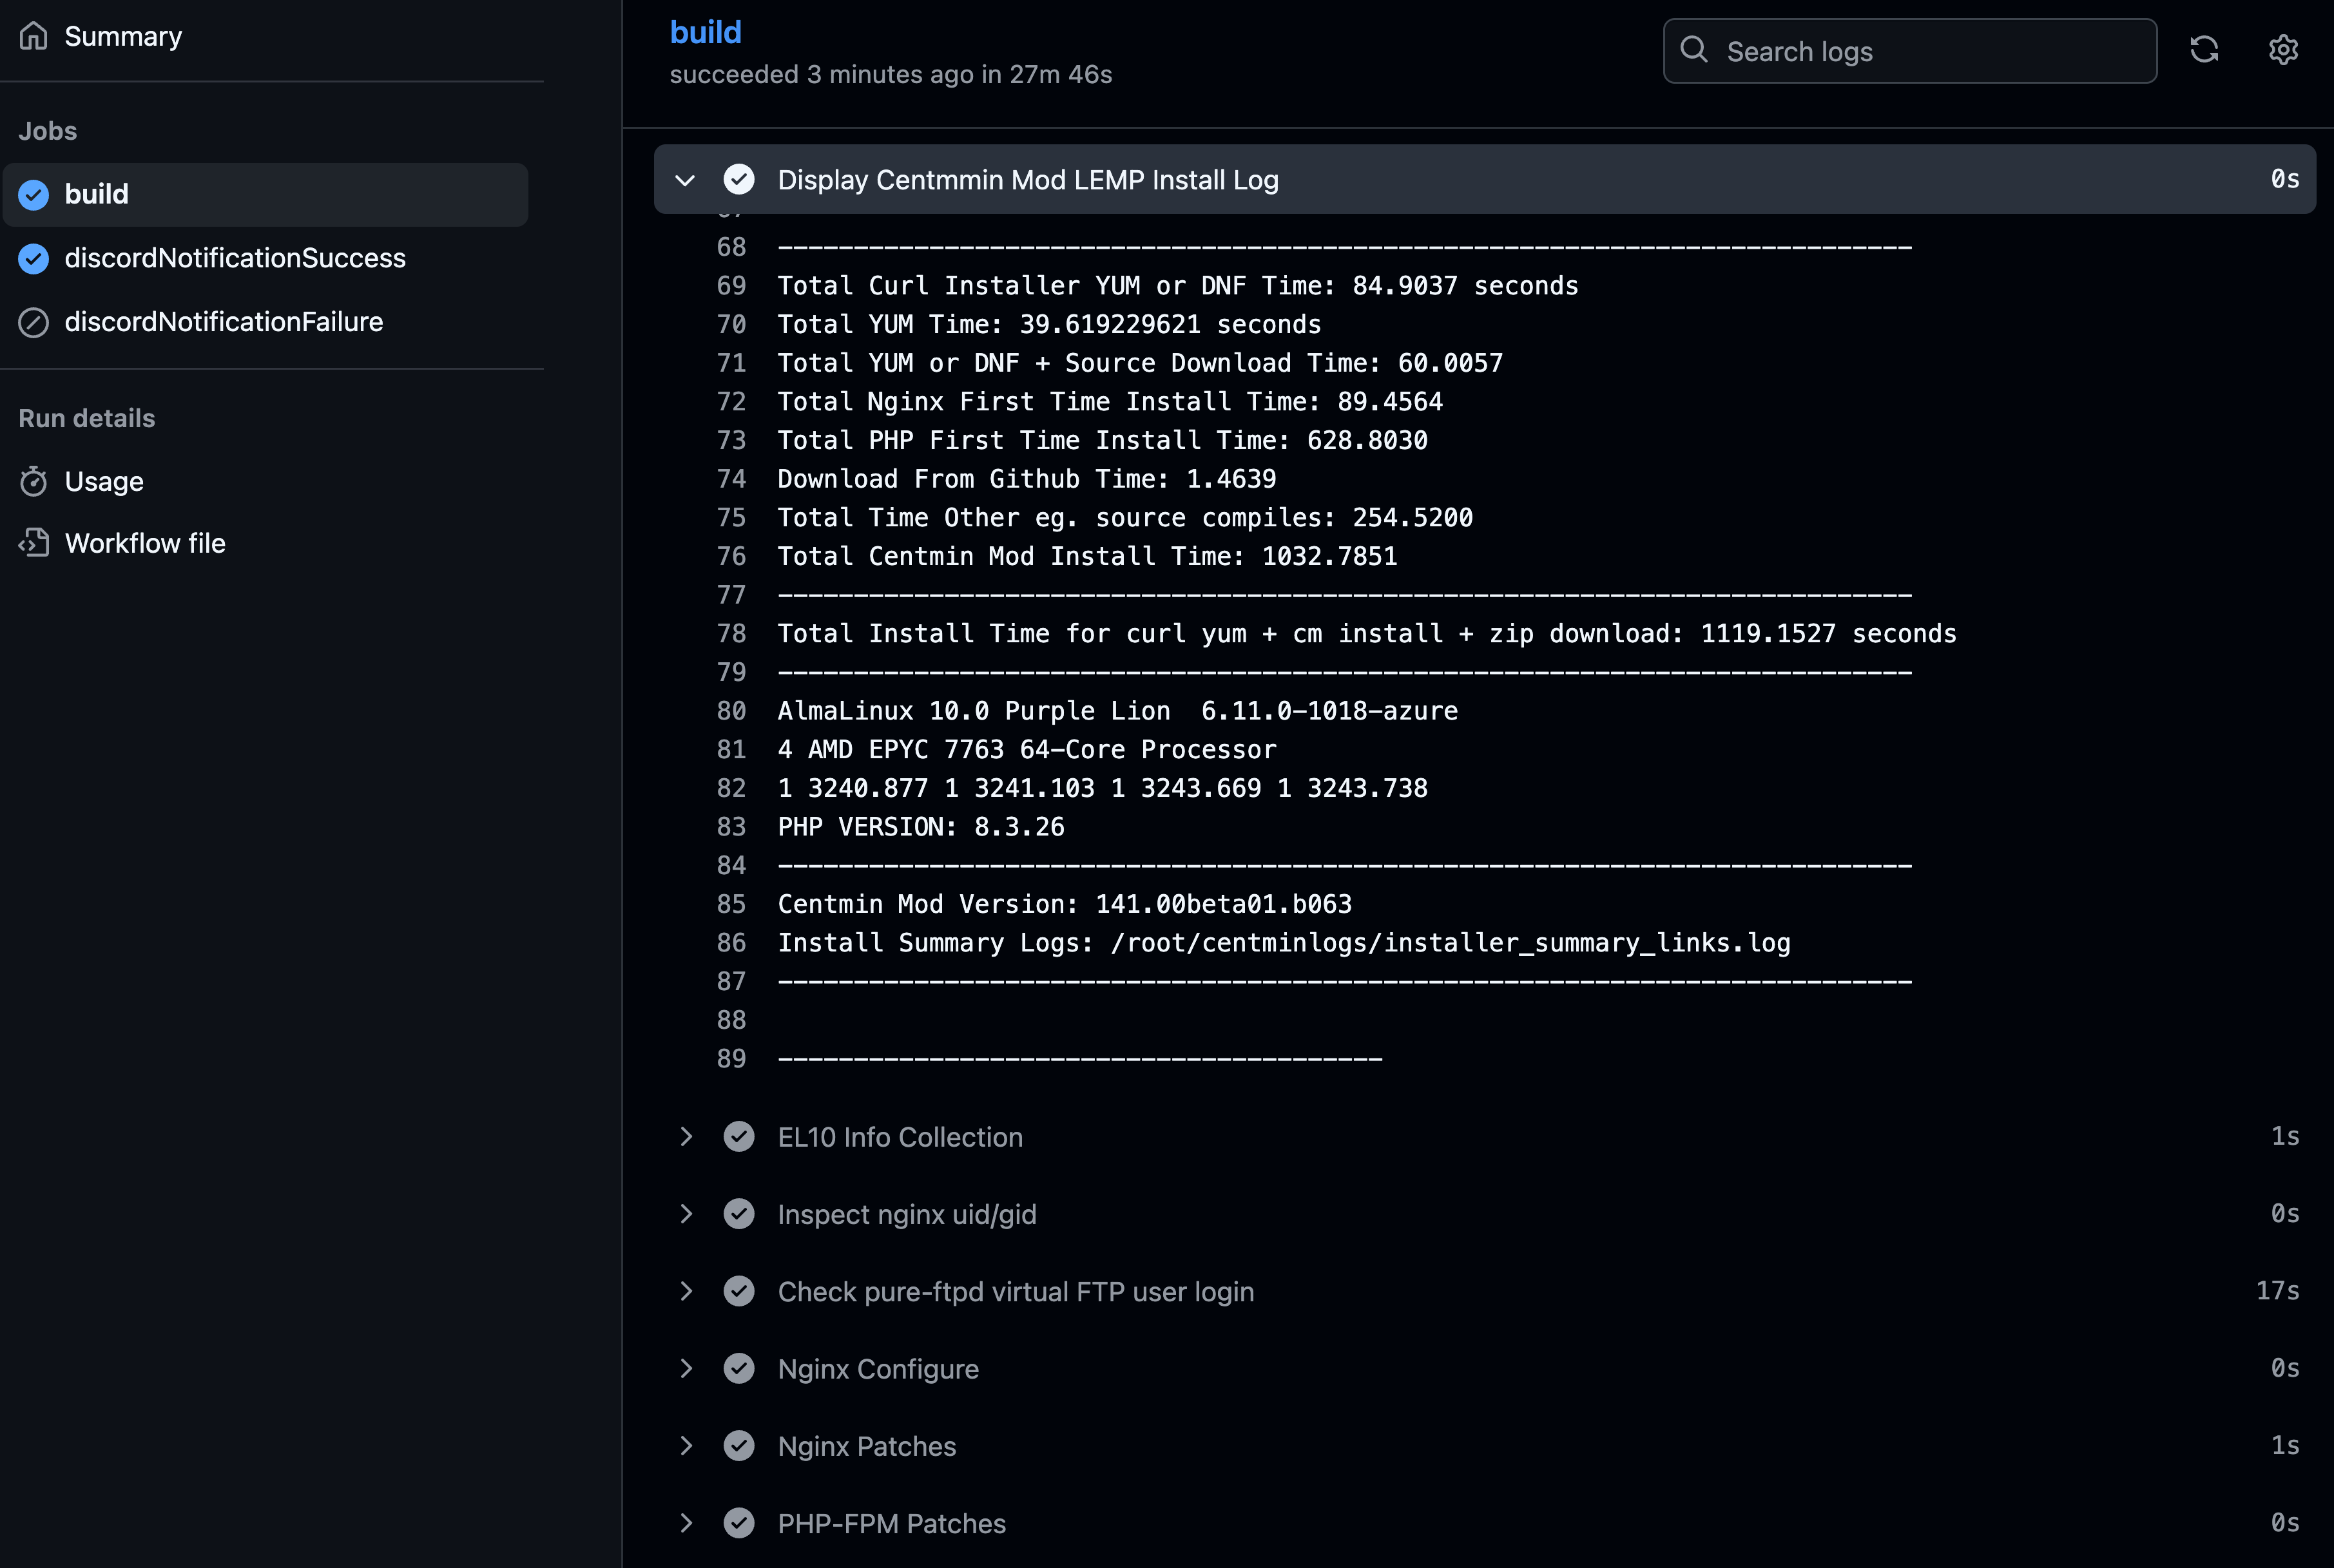Image resolution: width=2334 pixels, height=1568 pixels.
Task: Focus the Search logs field
Action: pos(1910,51)
